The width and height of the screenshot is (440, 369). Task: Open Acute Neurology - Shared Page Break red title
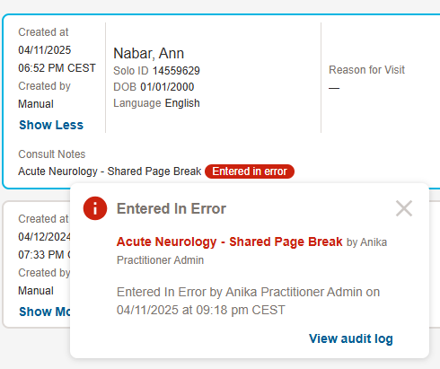click(x=229, y=242)
